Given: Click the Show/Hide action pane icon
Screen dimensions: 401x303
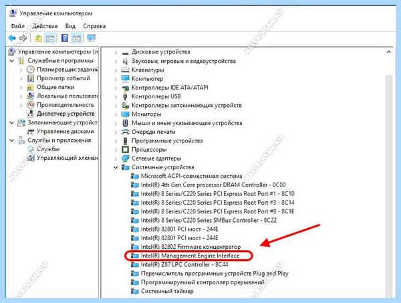Looking at the screenshot, I should pos(77,38).
